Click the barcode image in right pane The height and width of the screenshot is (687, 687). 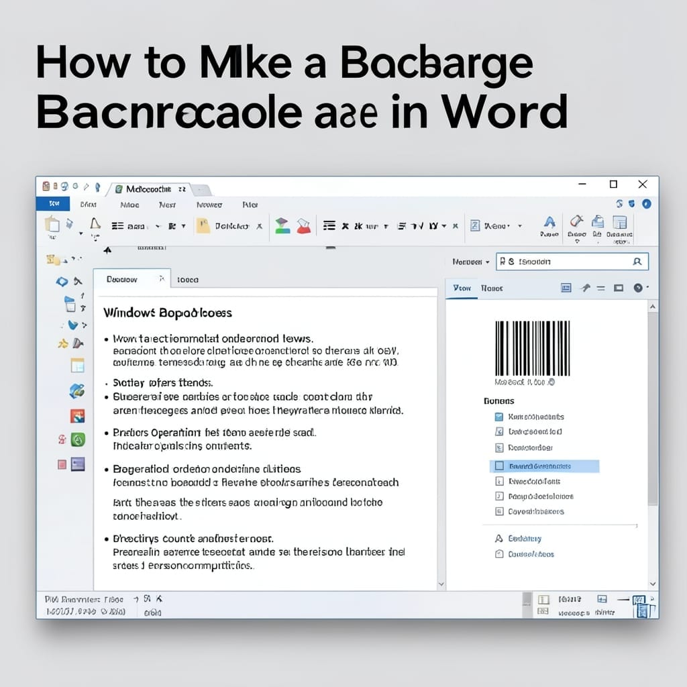[x=532, y=348]
